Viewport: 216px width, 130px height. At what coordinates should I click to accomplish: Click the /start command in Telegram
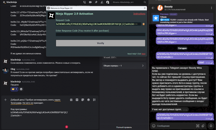coord(201,62)
